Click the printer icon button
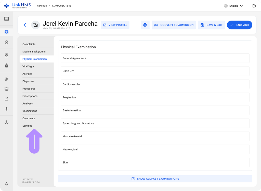This screenshot has width=261, height=191. (145, 25)
